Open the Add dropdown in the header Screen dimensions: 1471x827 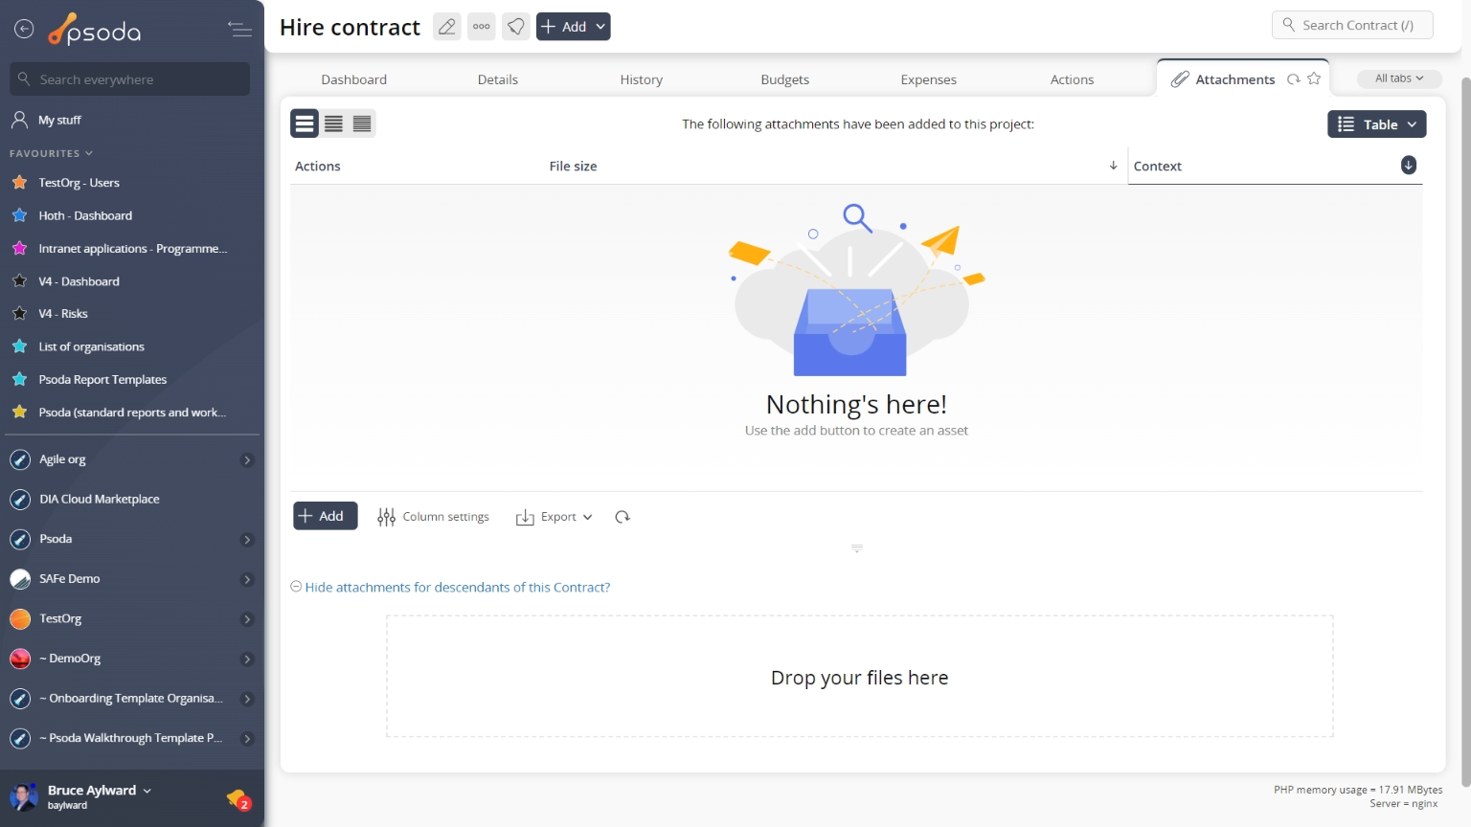pyautogui.click(x=573, y=27)
